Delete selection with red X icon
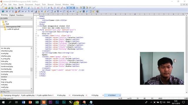Image resolution: width=188 pixels, height=105 pixels. 38,8
